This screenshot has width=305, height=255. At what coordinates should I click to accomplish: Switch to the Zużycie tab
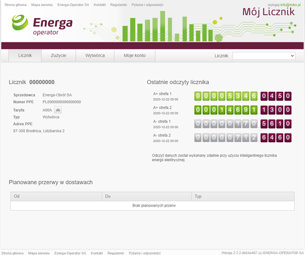coord(58,55)
